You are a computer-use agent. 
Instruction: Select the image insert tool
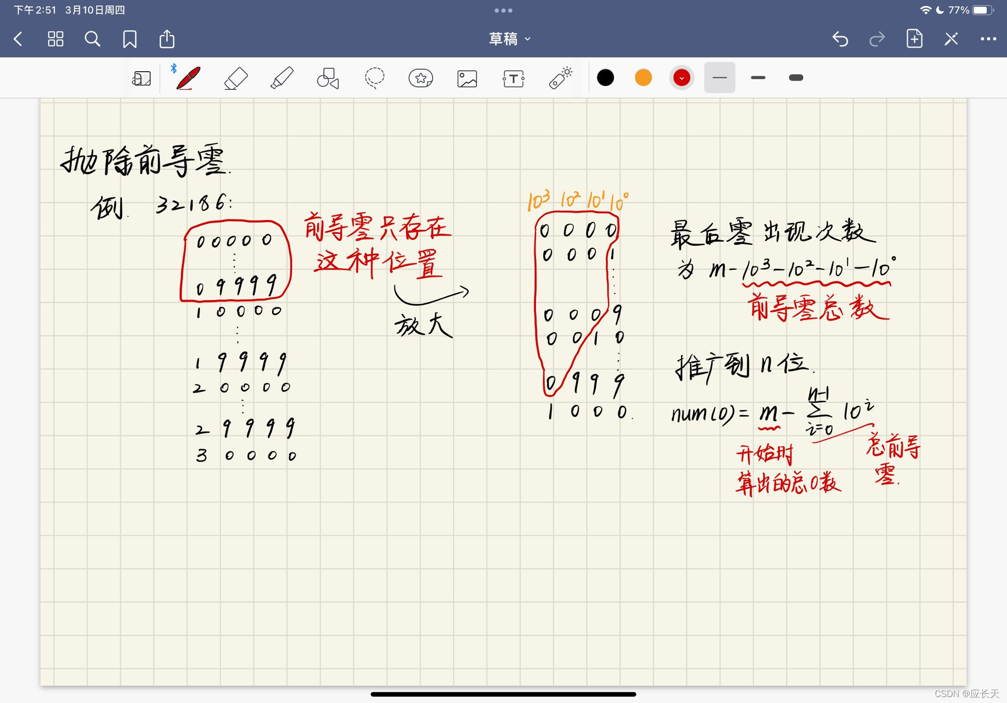point(467,78)
